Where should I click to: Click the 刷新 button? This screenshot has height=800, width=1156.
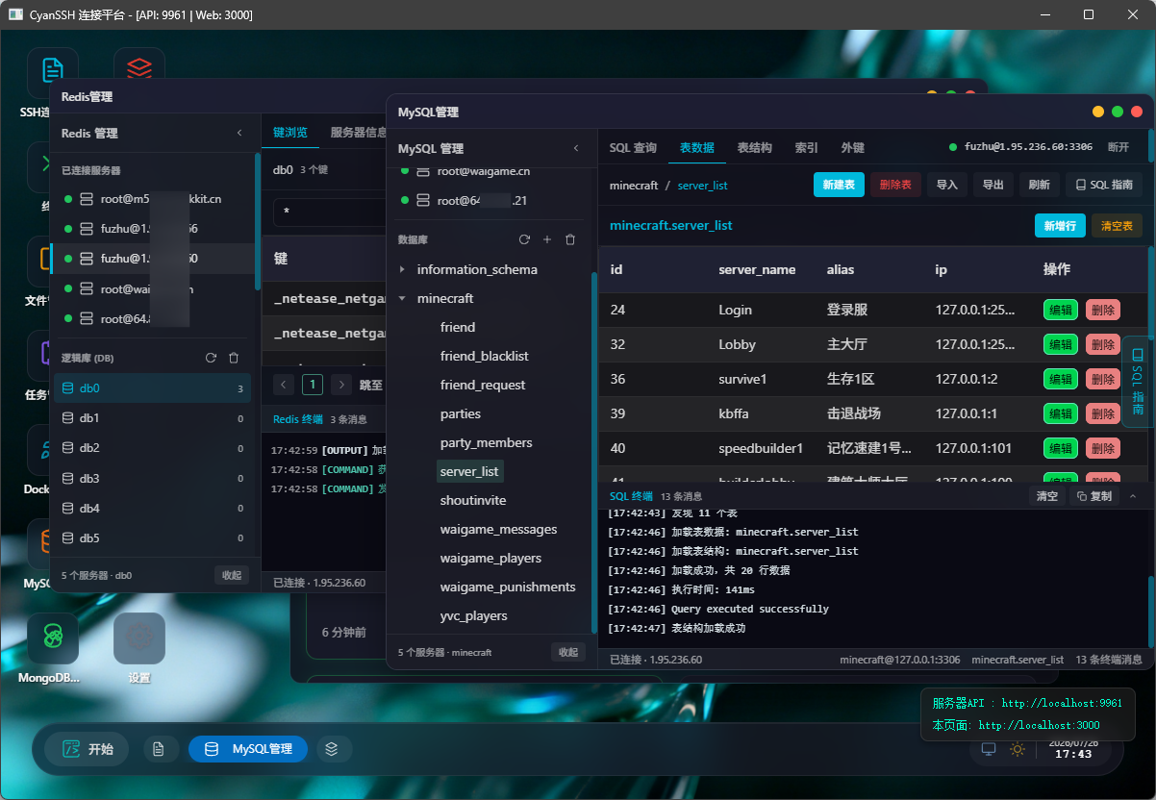[1040, 185]
